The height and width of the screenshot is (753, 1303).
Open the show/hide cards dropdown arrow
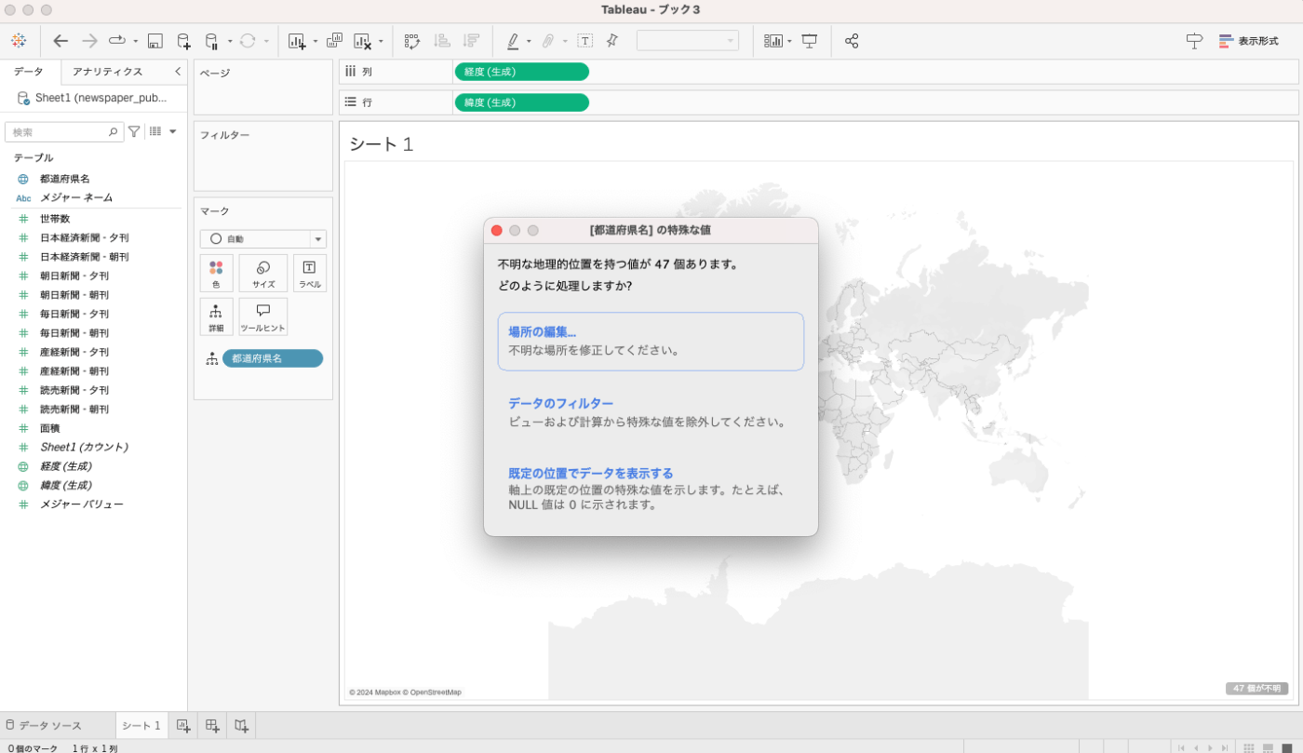(789, 41)
